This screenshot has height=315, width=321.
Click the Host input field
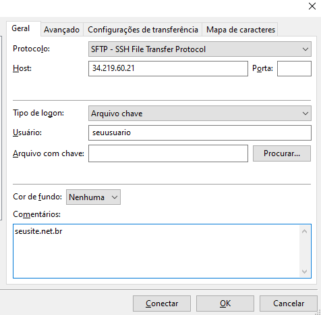pyautogui.click(x=168, y=68)
